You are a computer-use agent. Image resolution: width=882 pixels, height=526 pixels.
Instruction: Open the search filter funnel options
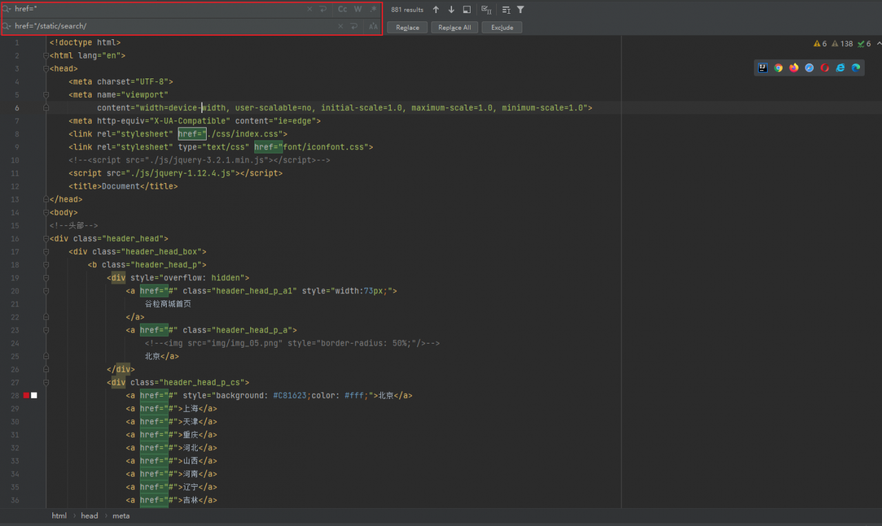coord(520,10)
